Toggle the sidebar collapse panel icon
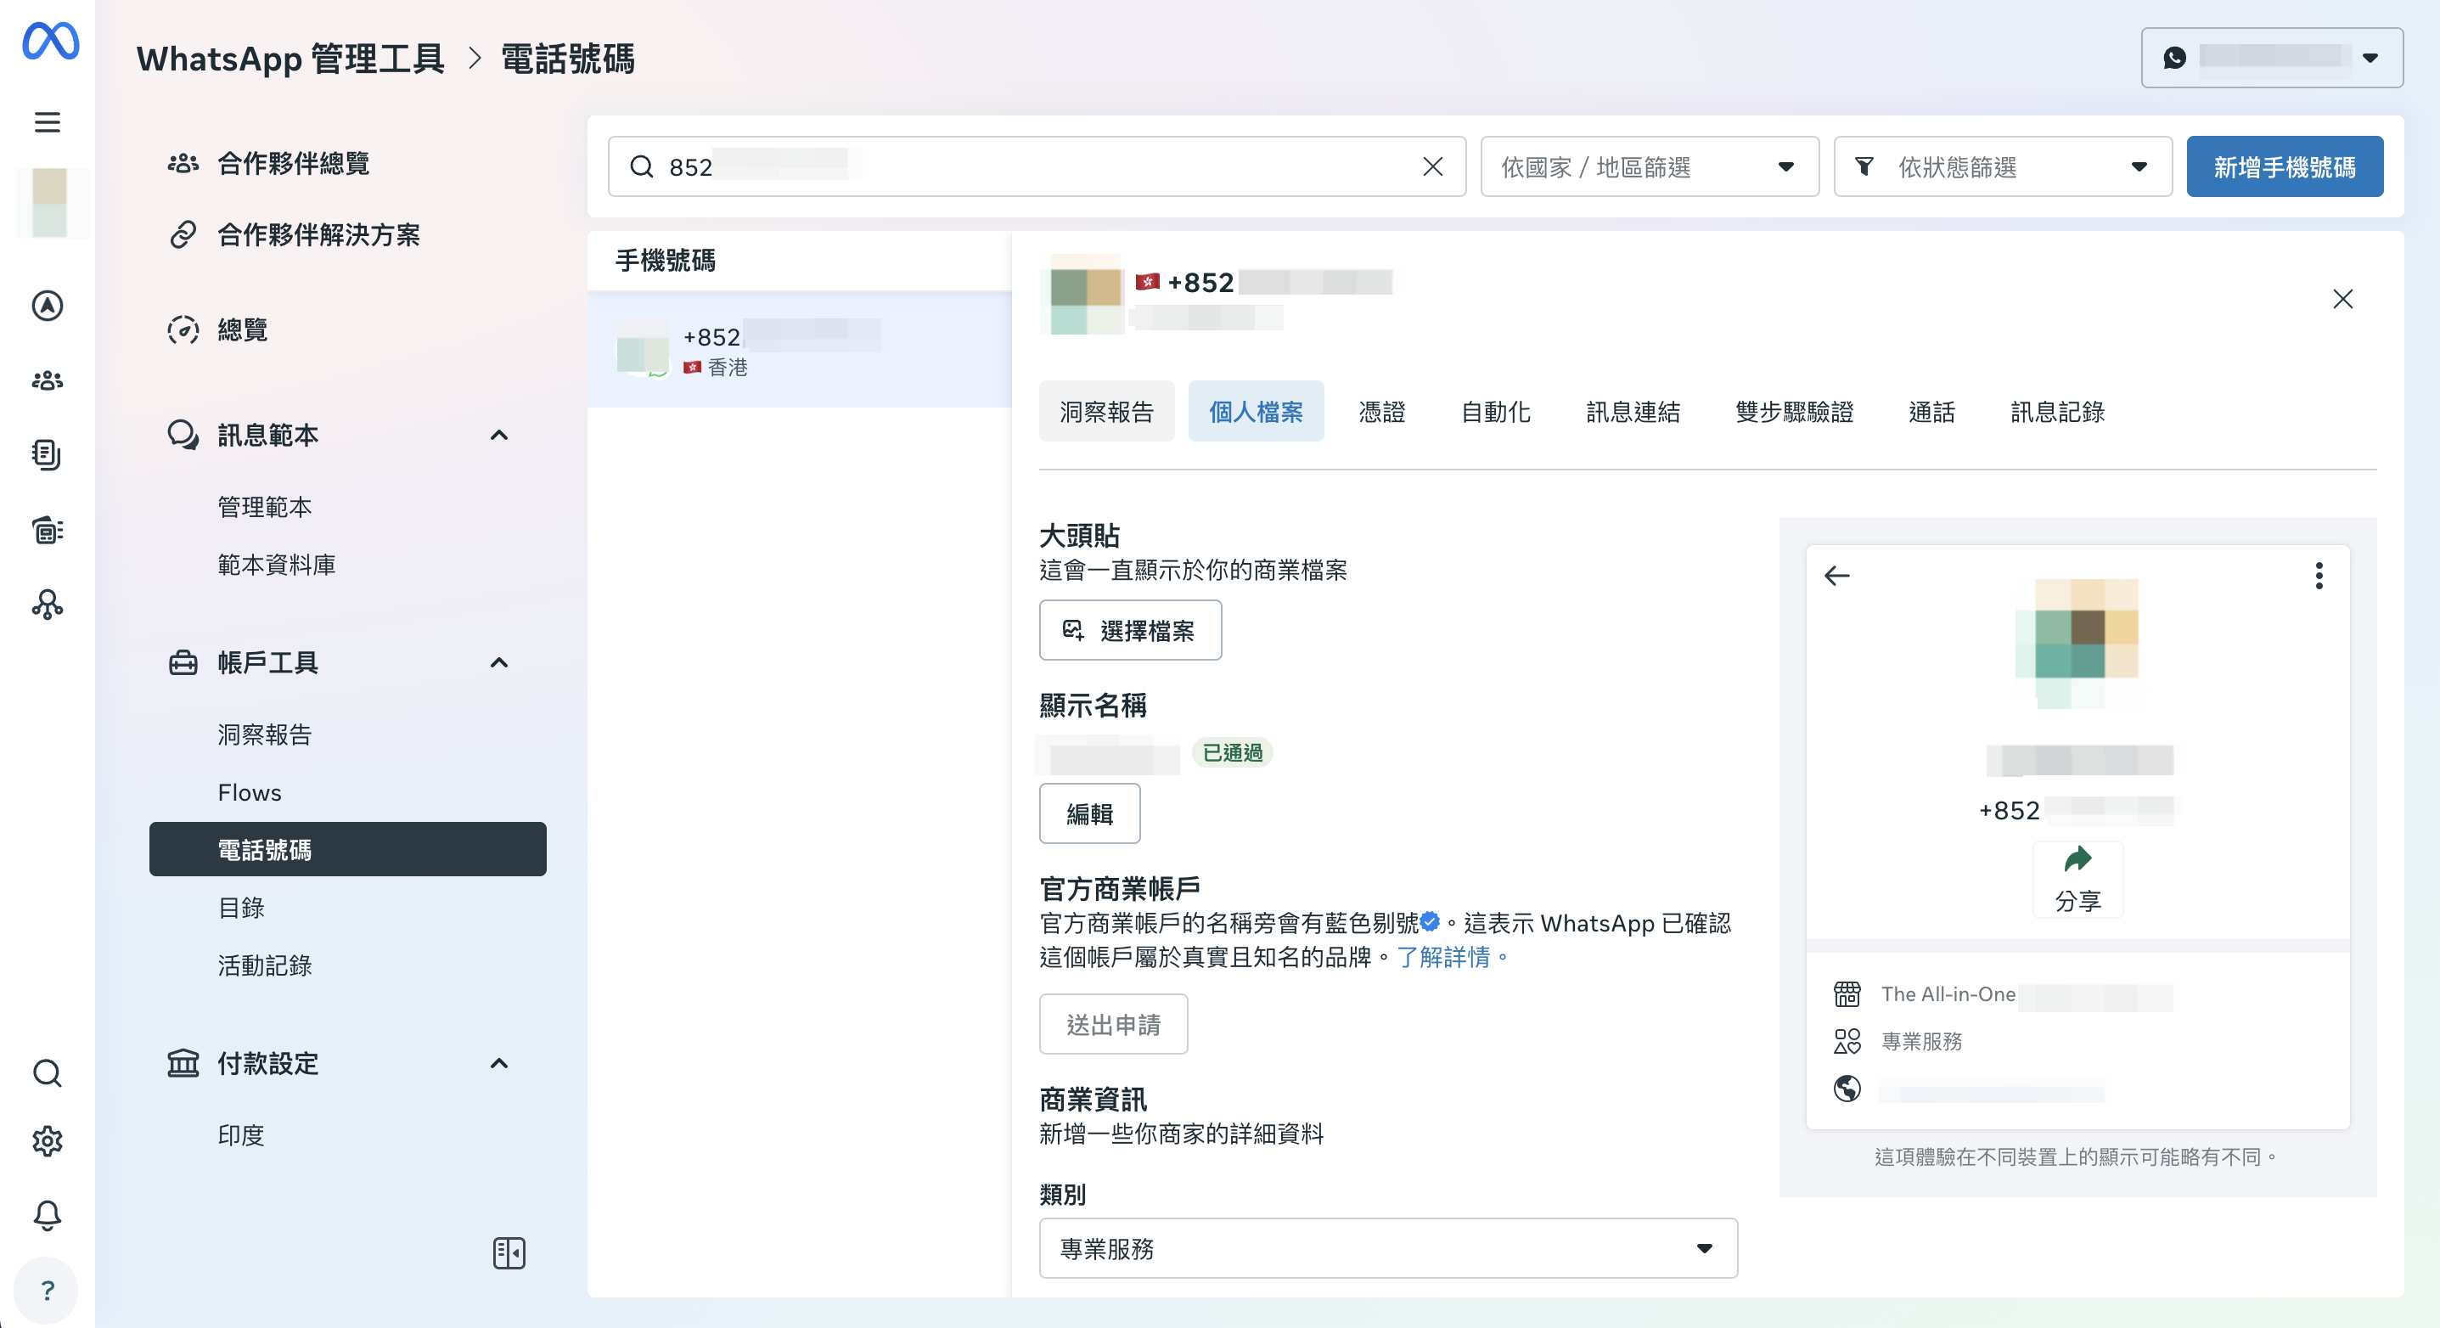This screenshot has height=1328, width=2440. point(509,1252)
